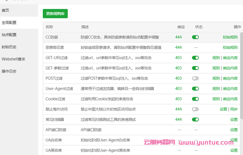243x155 pixels.
Task: Click 规则 link for GET-URI过滤
Action: [216, 58]
